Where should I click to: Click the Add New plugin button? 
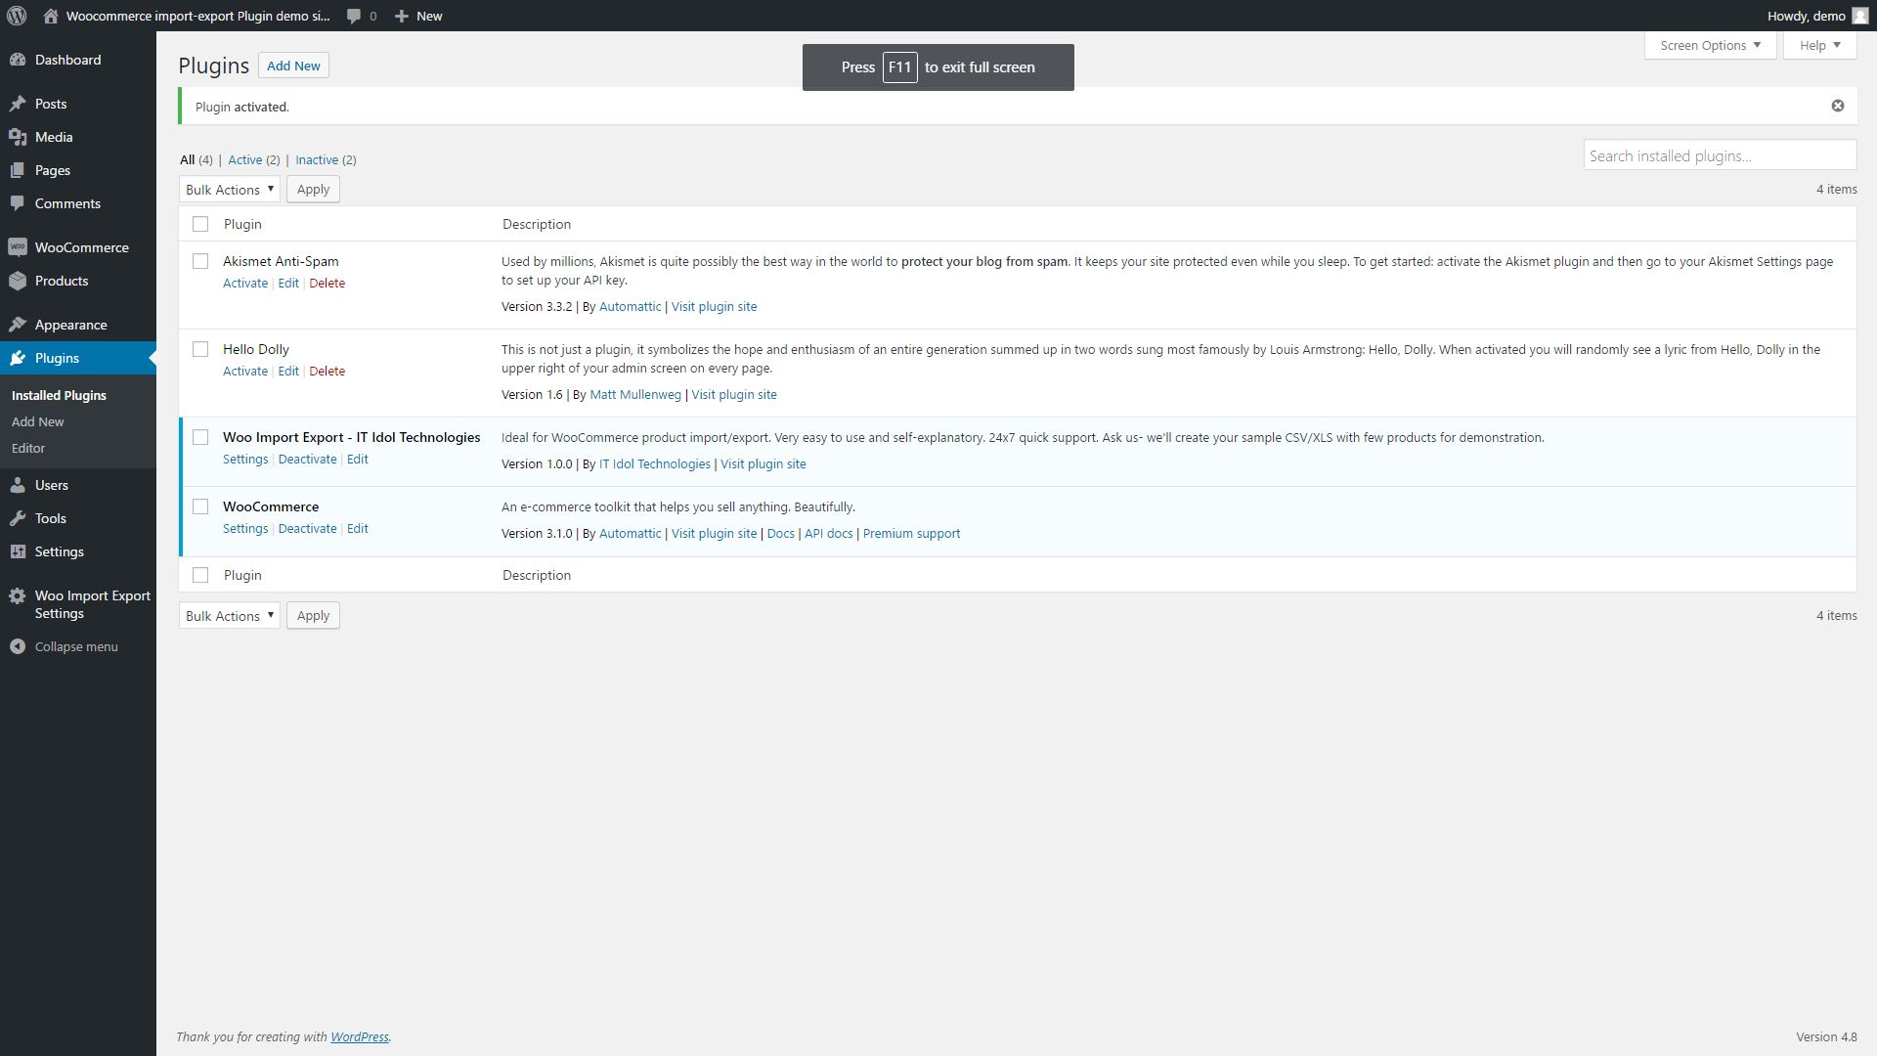[x=293, y=66]
